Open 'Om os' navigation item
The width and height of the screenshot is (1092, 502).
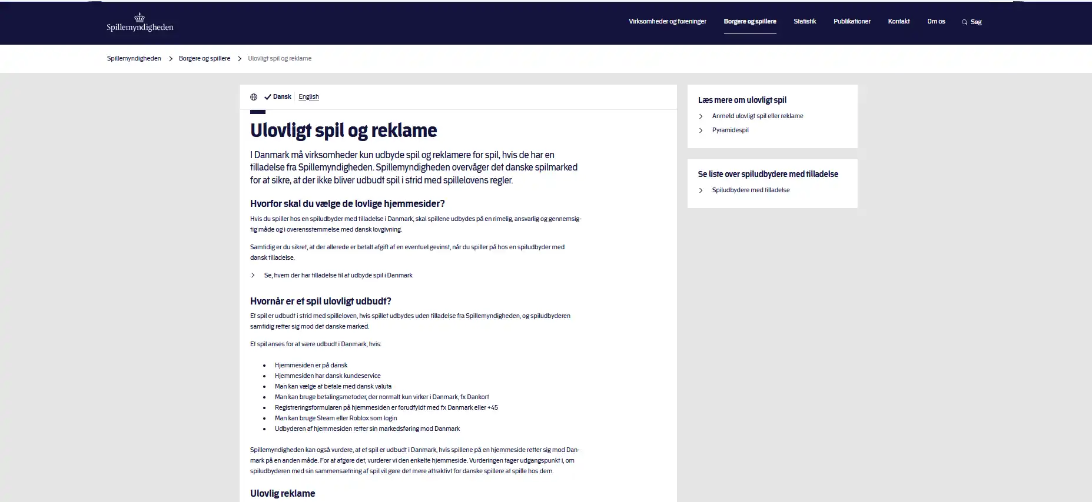click(x=936, y=22)
